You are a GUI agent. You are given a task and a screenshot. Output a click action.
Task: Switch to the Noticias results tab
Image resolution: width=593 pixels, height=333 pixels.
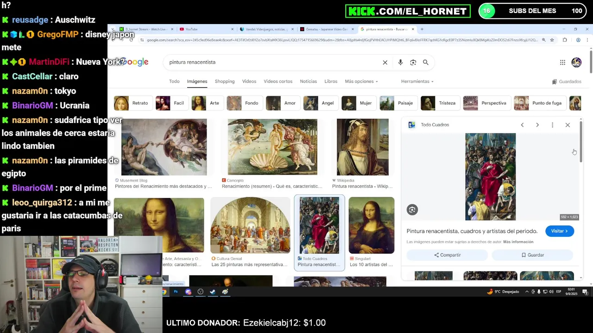point(309,81)
